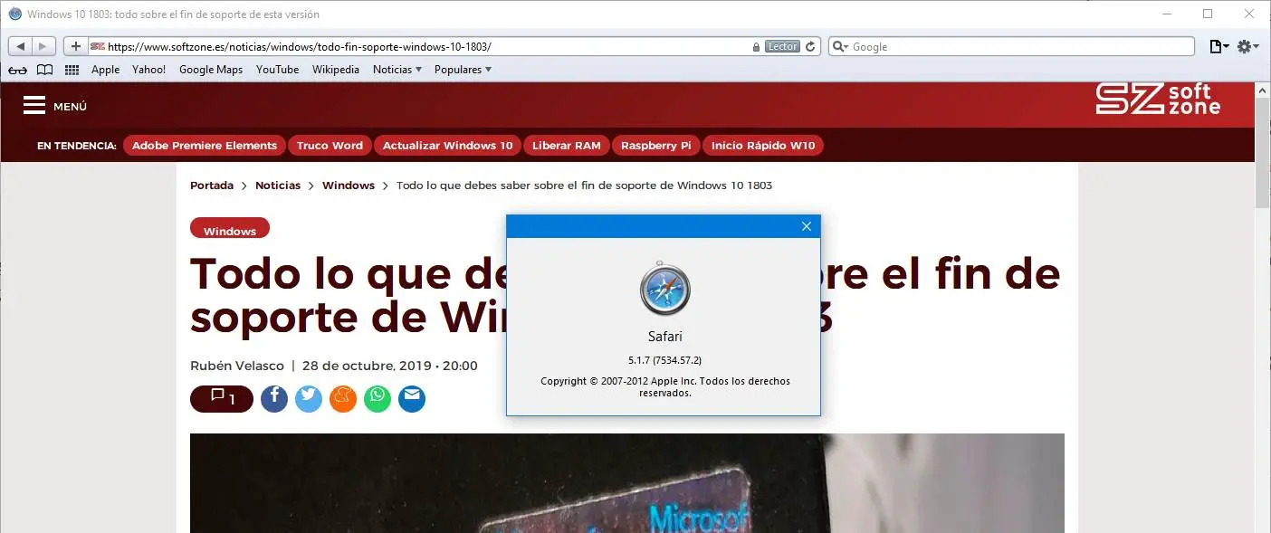
Task: Expand the Noticias bookmarks folder
Action: click(x=397, y=70)
